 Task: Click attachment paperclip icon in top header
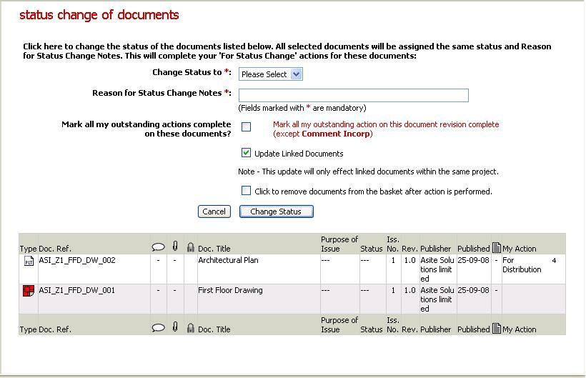[x=175, y=246]
